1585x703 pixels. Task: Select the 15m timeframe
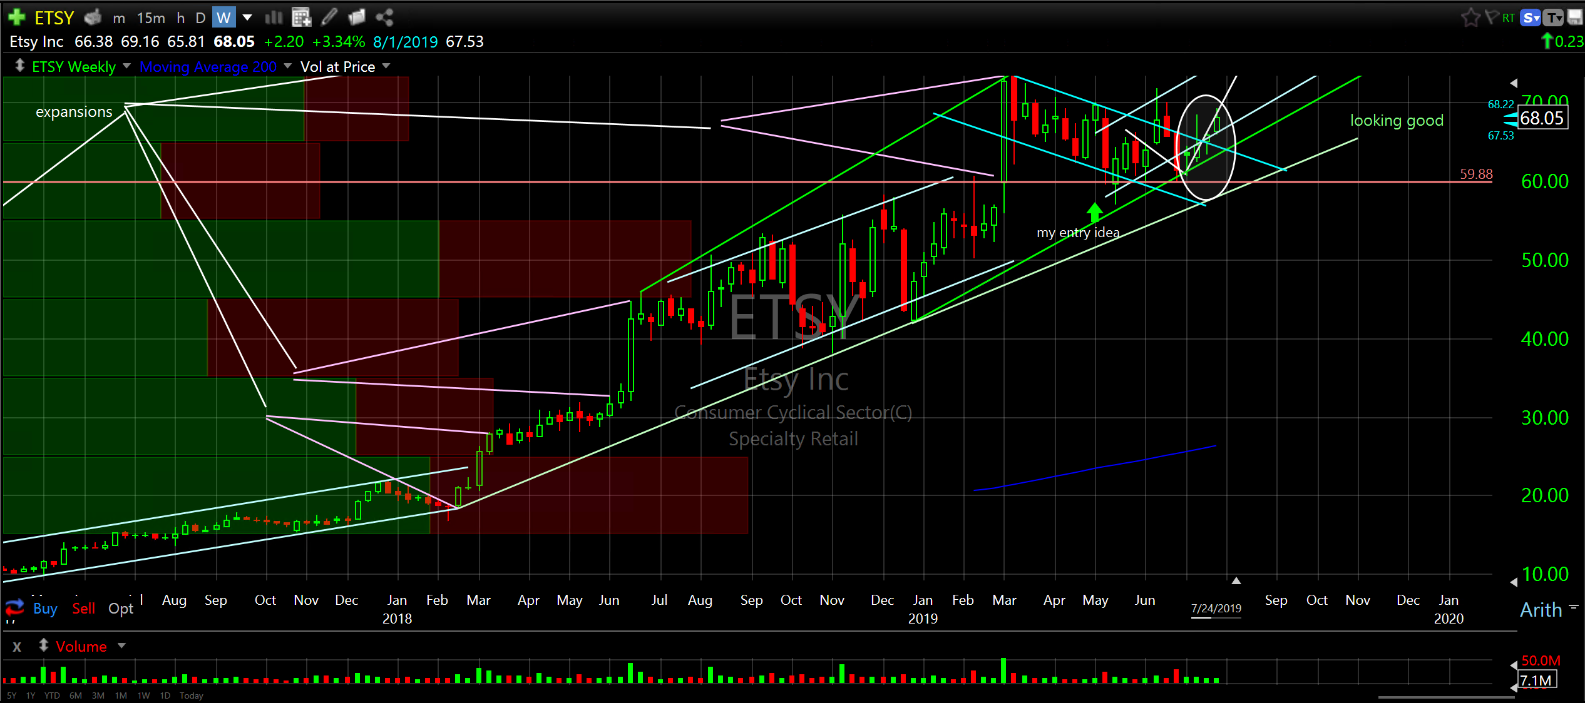pyautogui.click(x=151, y=18)
